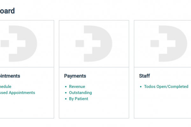Viewport: 191px width, 127px height.
Task: Click the Schedule link under Appointments
Action: (6, 86)
